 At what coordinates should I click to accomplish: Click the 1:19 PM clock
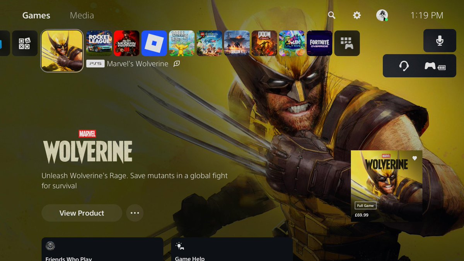click(426, 15)
